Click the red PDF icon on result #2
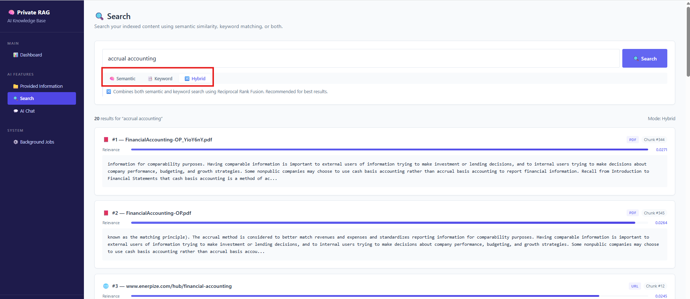 pyautogui.click(x=106, y=213)
